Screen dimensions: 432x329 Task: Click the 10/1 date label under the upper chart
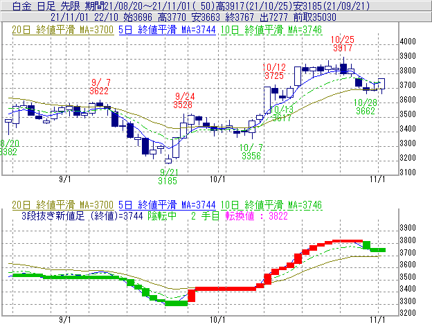217,179
